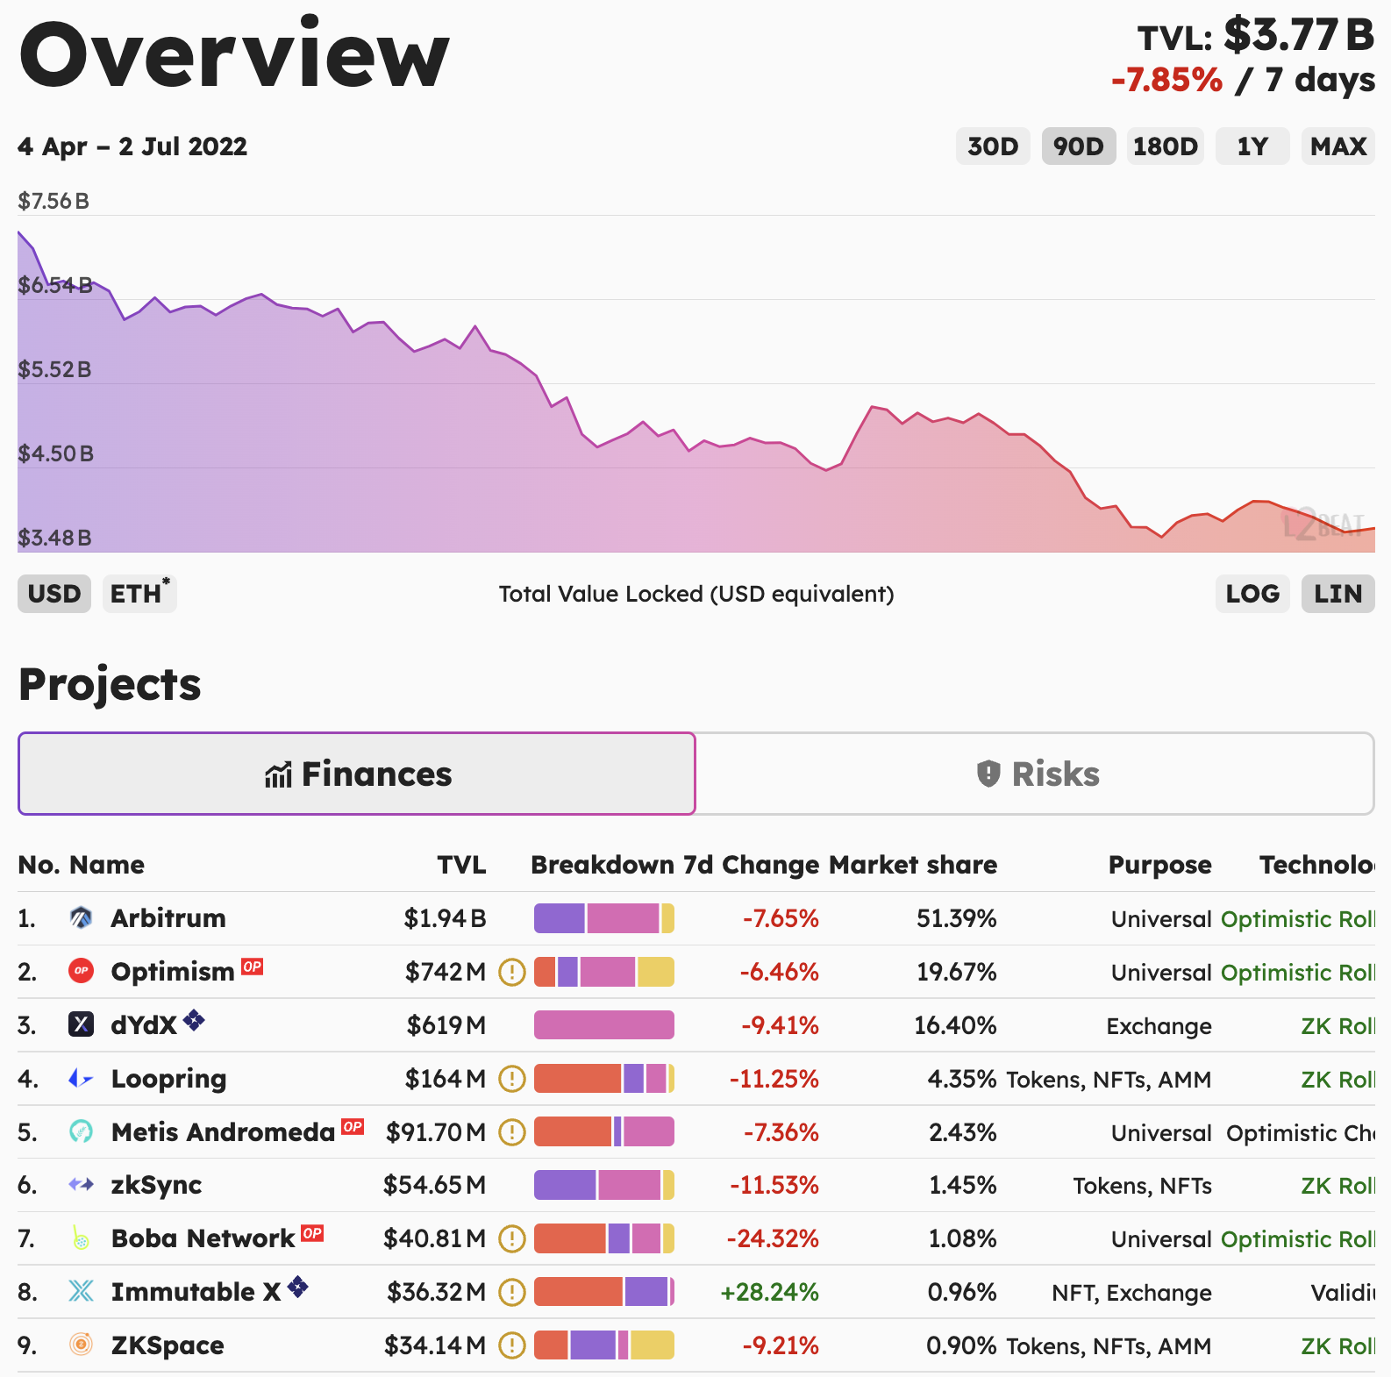Click the zkSync arrows logo icon
The width and height of the screenshot is (1391, 1377).
81,1185
